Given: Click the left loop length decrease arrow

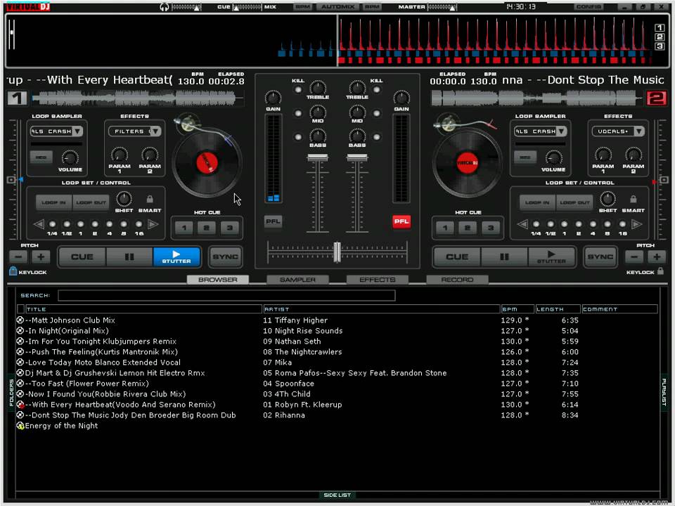Looking at the screenshot, I should (x=38, y=225).
